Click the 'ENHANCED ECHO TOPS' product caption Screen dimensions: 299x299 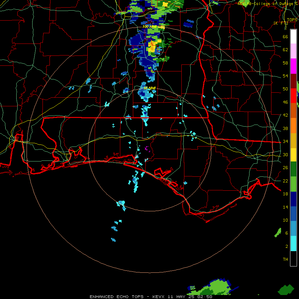pyautogui.click(x=116, y=297)
